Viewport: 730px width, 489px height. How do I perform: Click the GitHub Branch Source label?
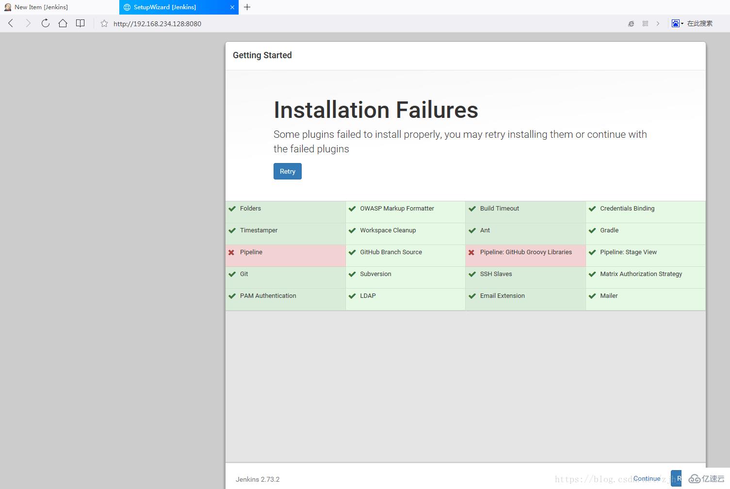391,252
